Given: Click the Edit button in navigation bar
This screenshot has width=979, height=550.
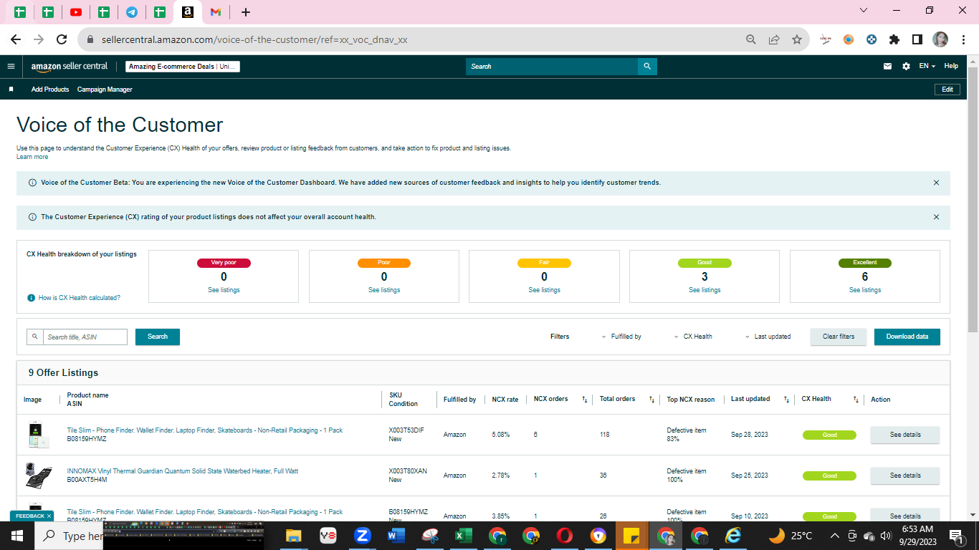Looking at the screenshot, I should pos(947,90).
